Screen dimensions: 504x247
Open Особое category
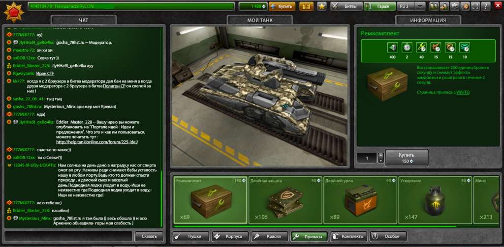[x=388, y=237]
